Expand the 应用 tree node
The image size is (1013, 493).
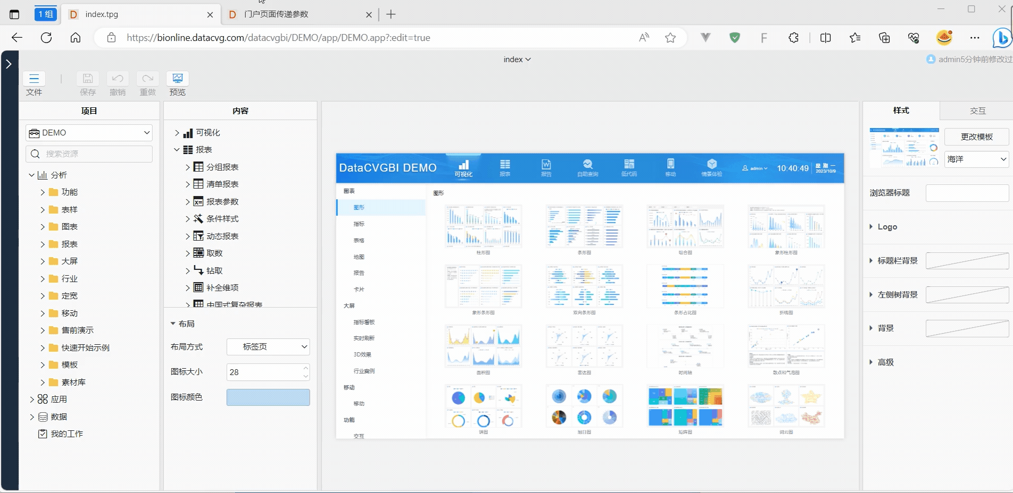tap(32, 399)
